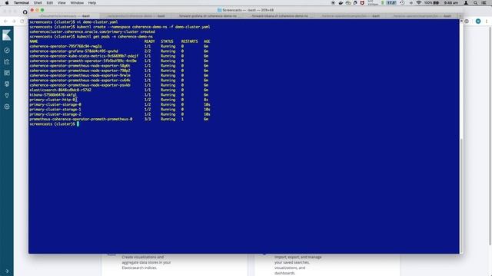Image resolution: width=492 pixels, height=276 pixels.
Task: Click the 'vi demo-cluster.yaml' command line
Action: pyautogui.click(x=74, y=22)
